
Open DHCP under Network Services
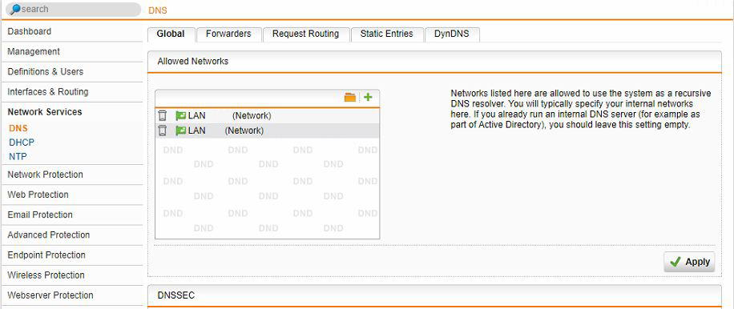tap(22, 142)
